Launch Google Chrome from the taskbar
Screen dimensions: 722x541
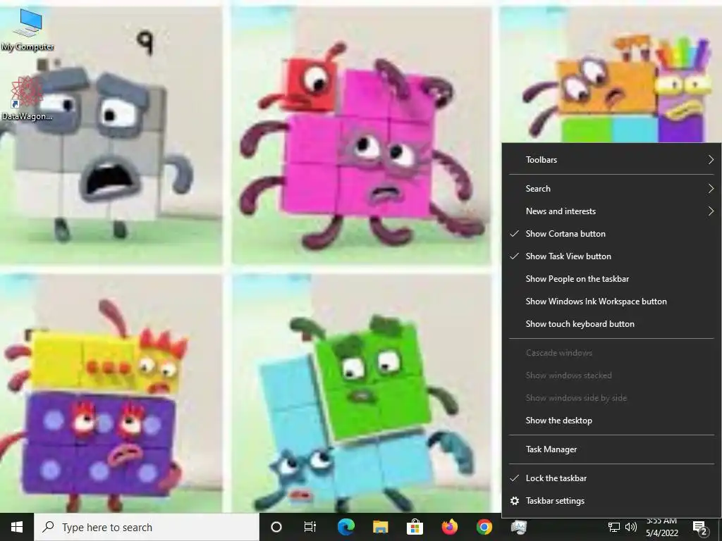click(484, 527)
